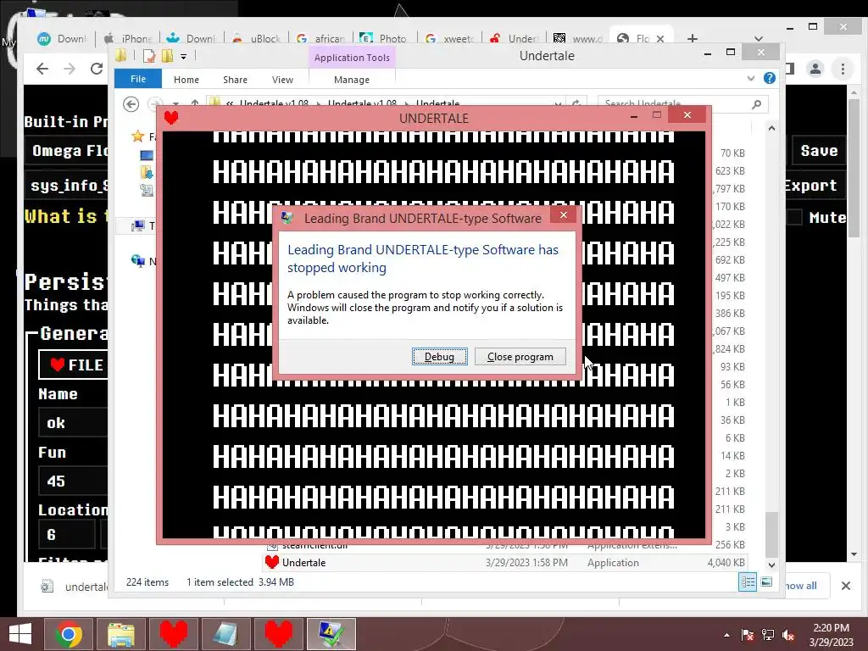Close the active Flo Chrome tab

pos(659,39)
